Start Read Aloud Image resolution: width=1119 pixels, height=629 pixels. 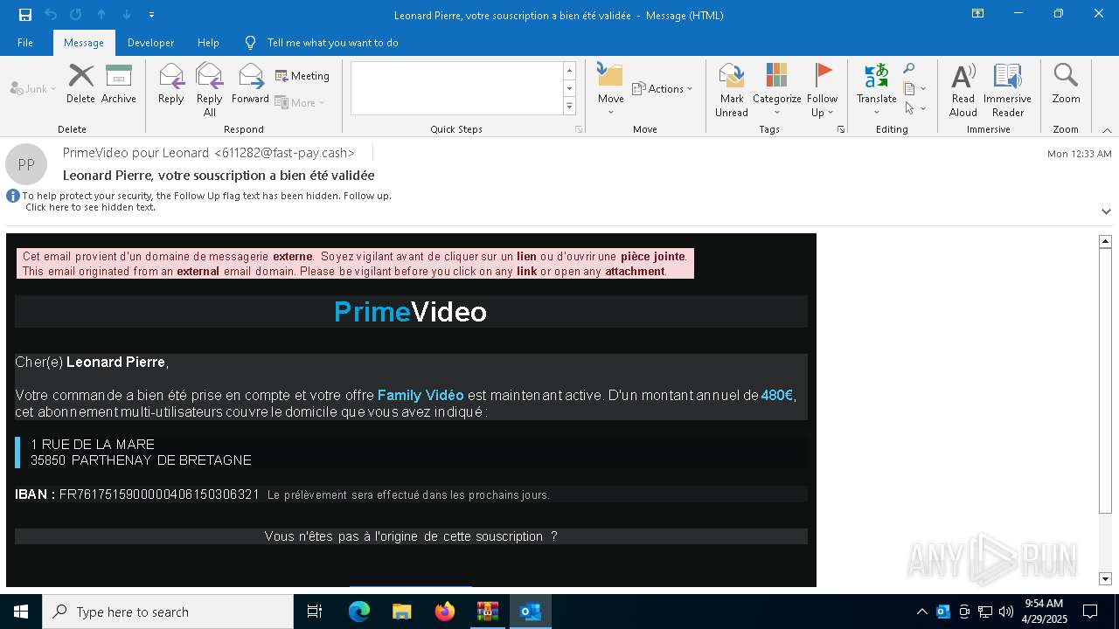[x=963, y=89]
